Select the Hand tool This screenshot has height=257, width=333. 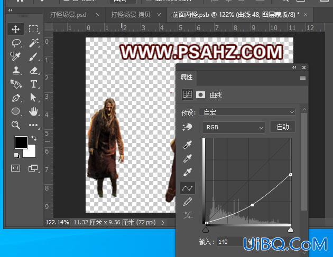33,111
